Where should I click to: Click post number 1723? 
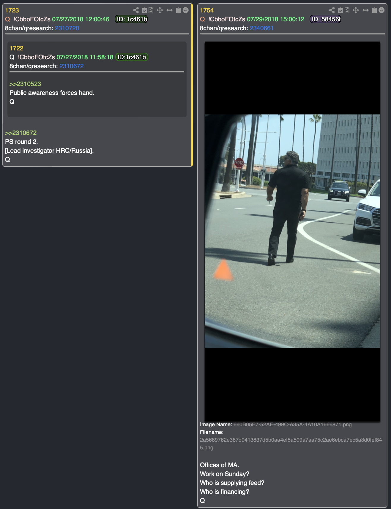(x=12, y=10)
